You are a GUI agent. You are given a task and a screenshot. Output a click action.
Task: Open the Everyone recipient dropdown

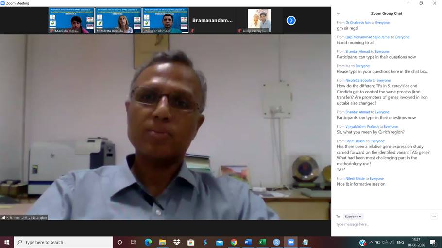tap(353, 217)
